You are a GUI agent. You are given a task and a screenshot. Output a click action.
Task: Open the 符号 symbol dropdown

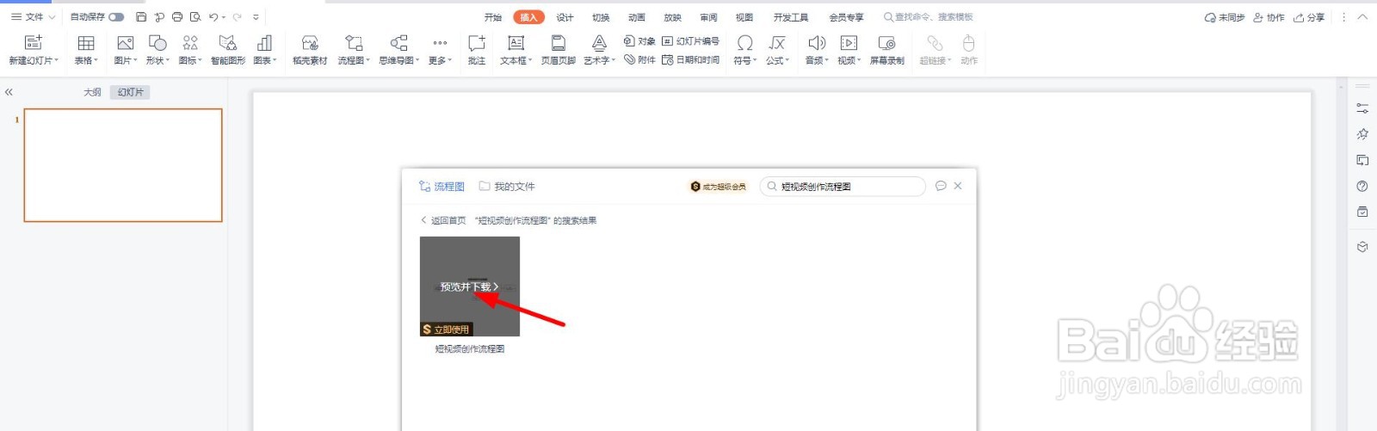point(745,50)
